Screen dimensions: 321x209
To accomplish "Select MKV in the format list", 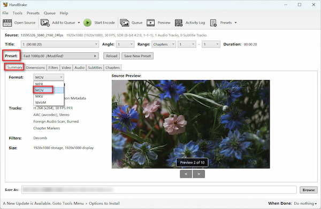I will click(49, 97).
